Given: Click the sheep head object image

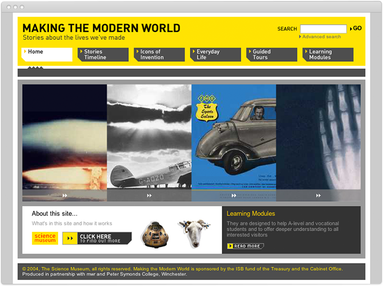Looking at the screenshot, I should (195, 233).
